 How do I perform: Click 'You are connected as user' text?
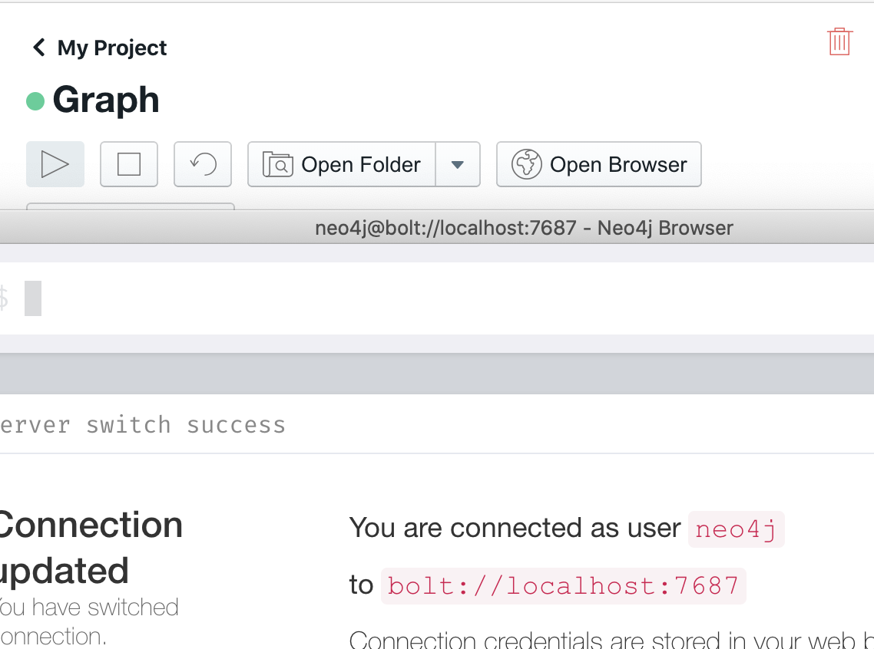point(515,528)
